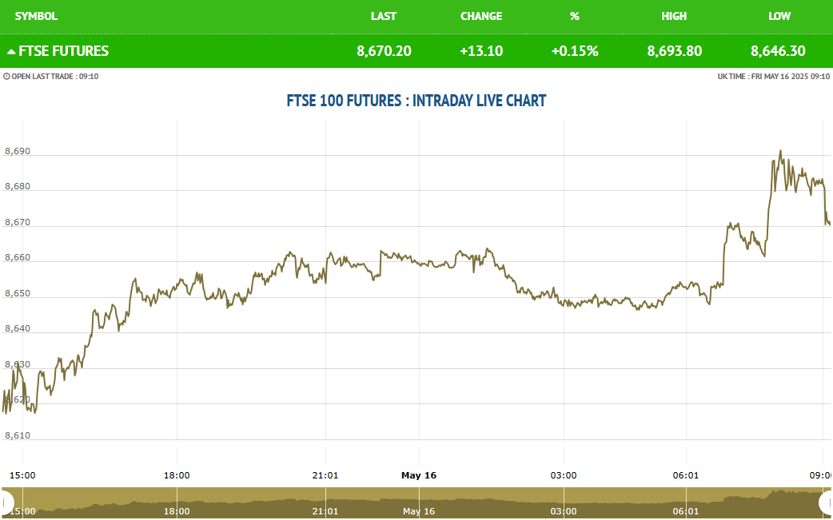Click the % column header

coord(574,16)
